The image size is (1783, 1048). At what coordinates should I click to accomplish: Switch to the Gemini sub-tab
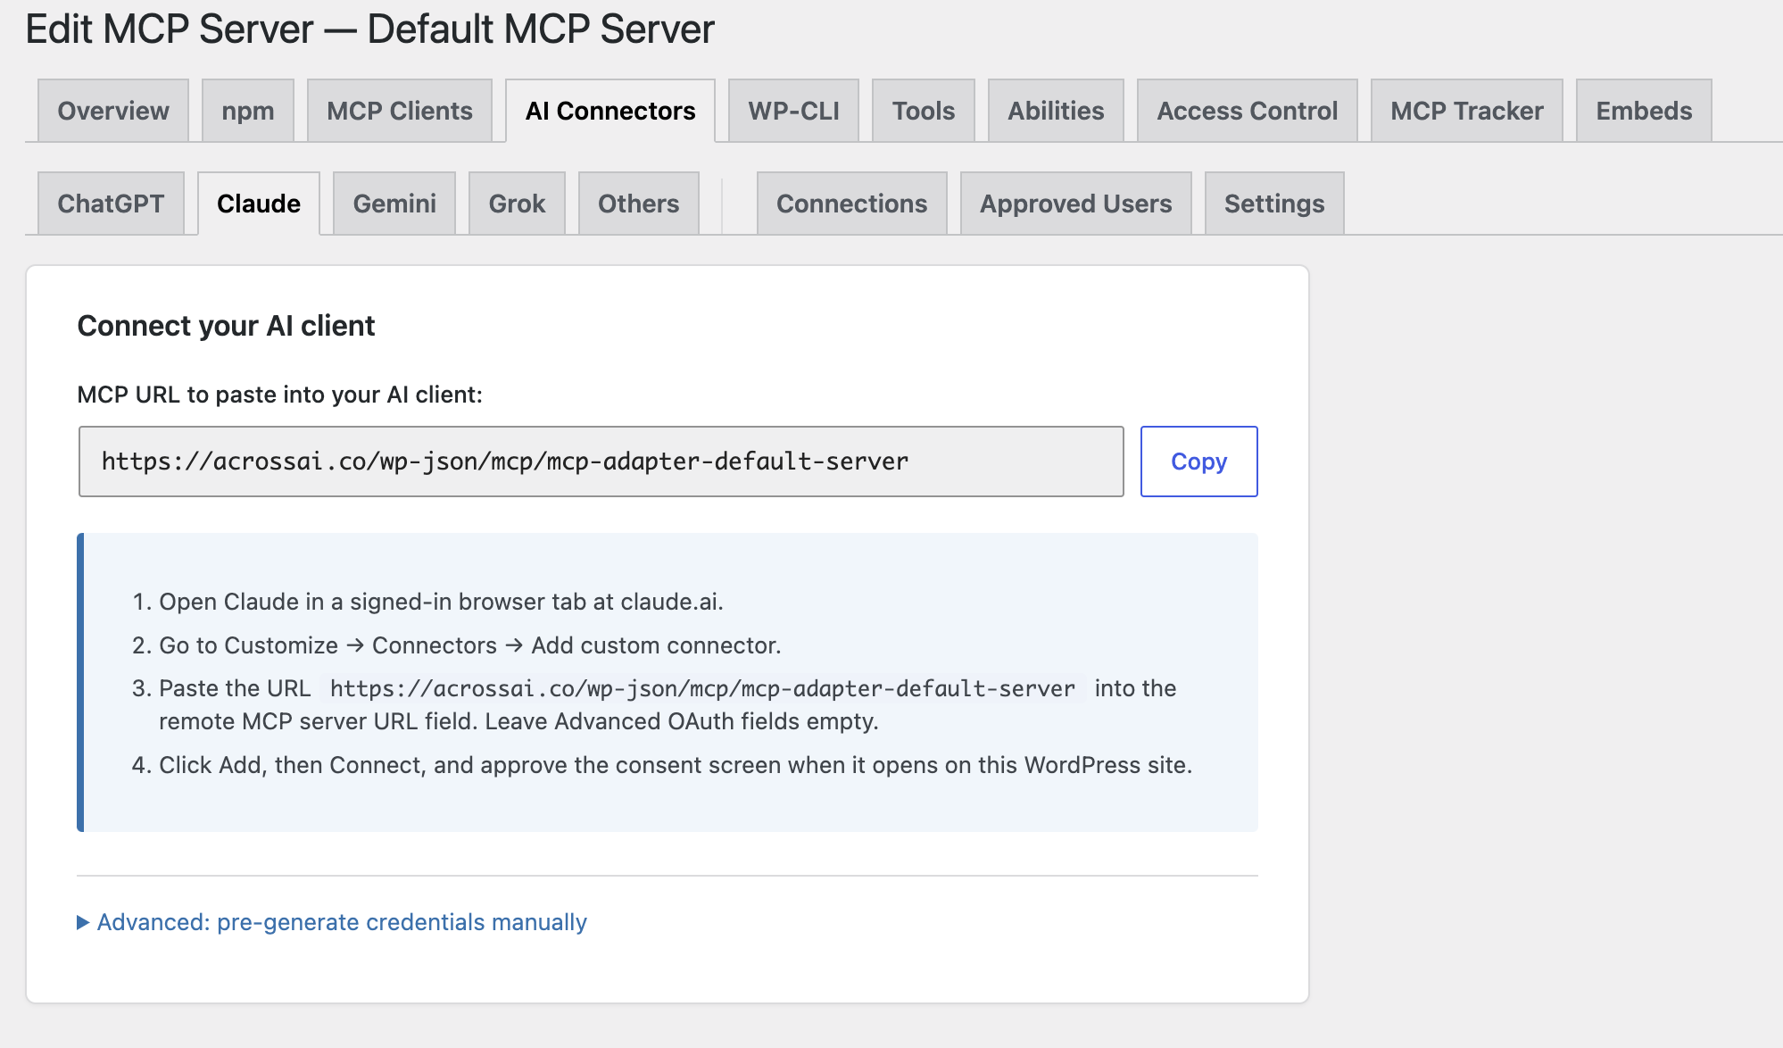(394, 204)
